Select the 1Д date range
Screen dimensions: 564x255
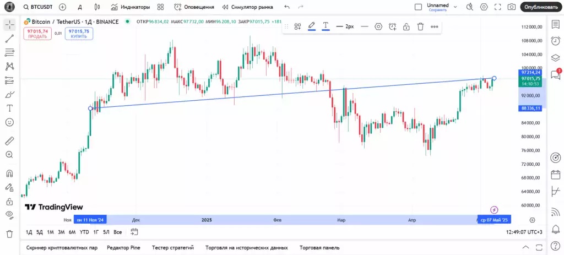[29, 232]
